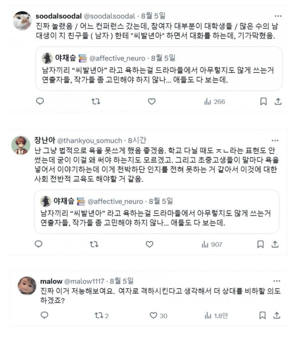
Task: Open more options on soodalsoodal's tweet
Action: coord(278,16)
